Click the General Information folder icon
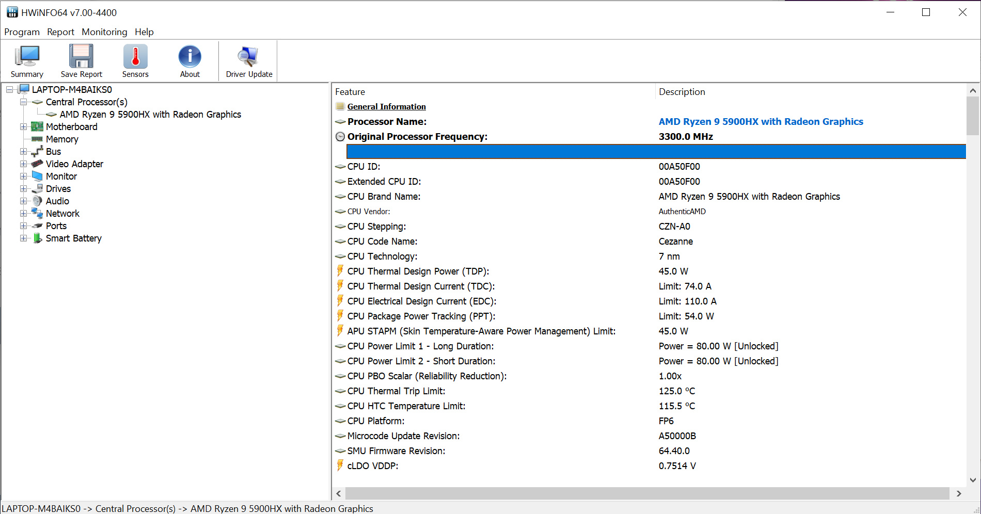 click(x=340, y=106)
